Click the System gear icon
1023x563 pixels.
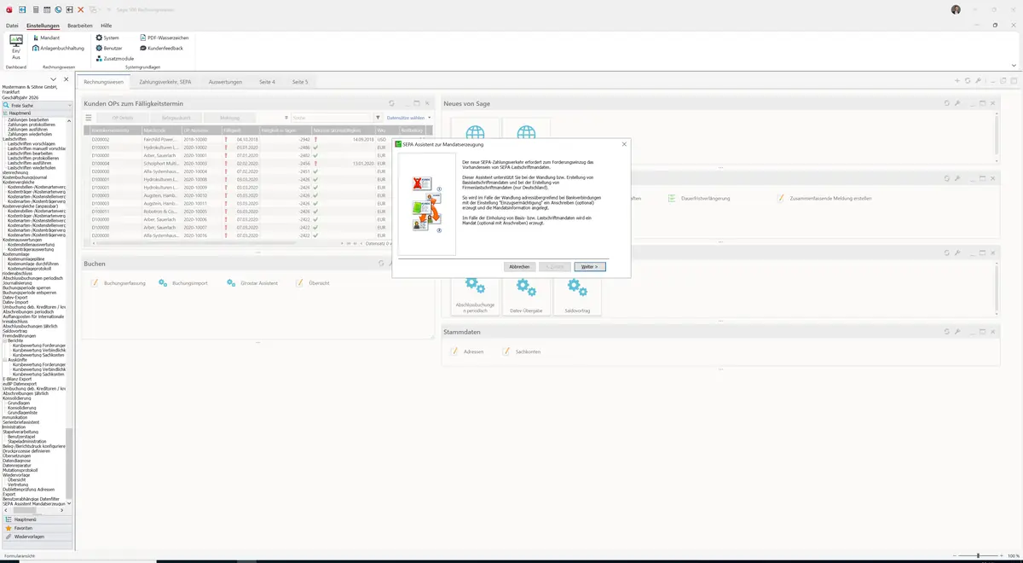pyautogui.click(x=99, y=38)
